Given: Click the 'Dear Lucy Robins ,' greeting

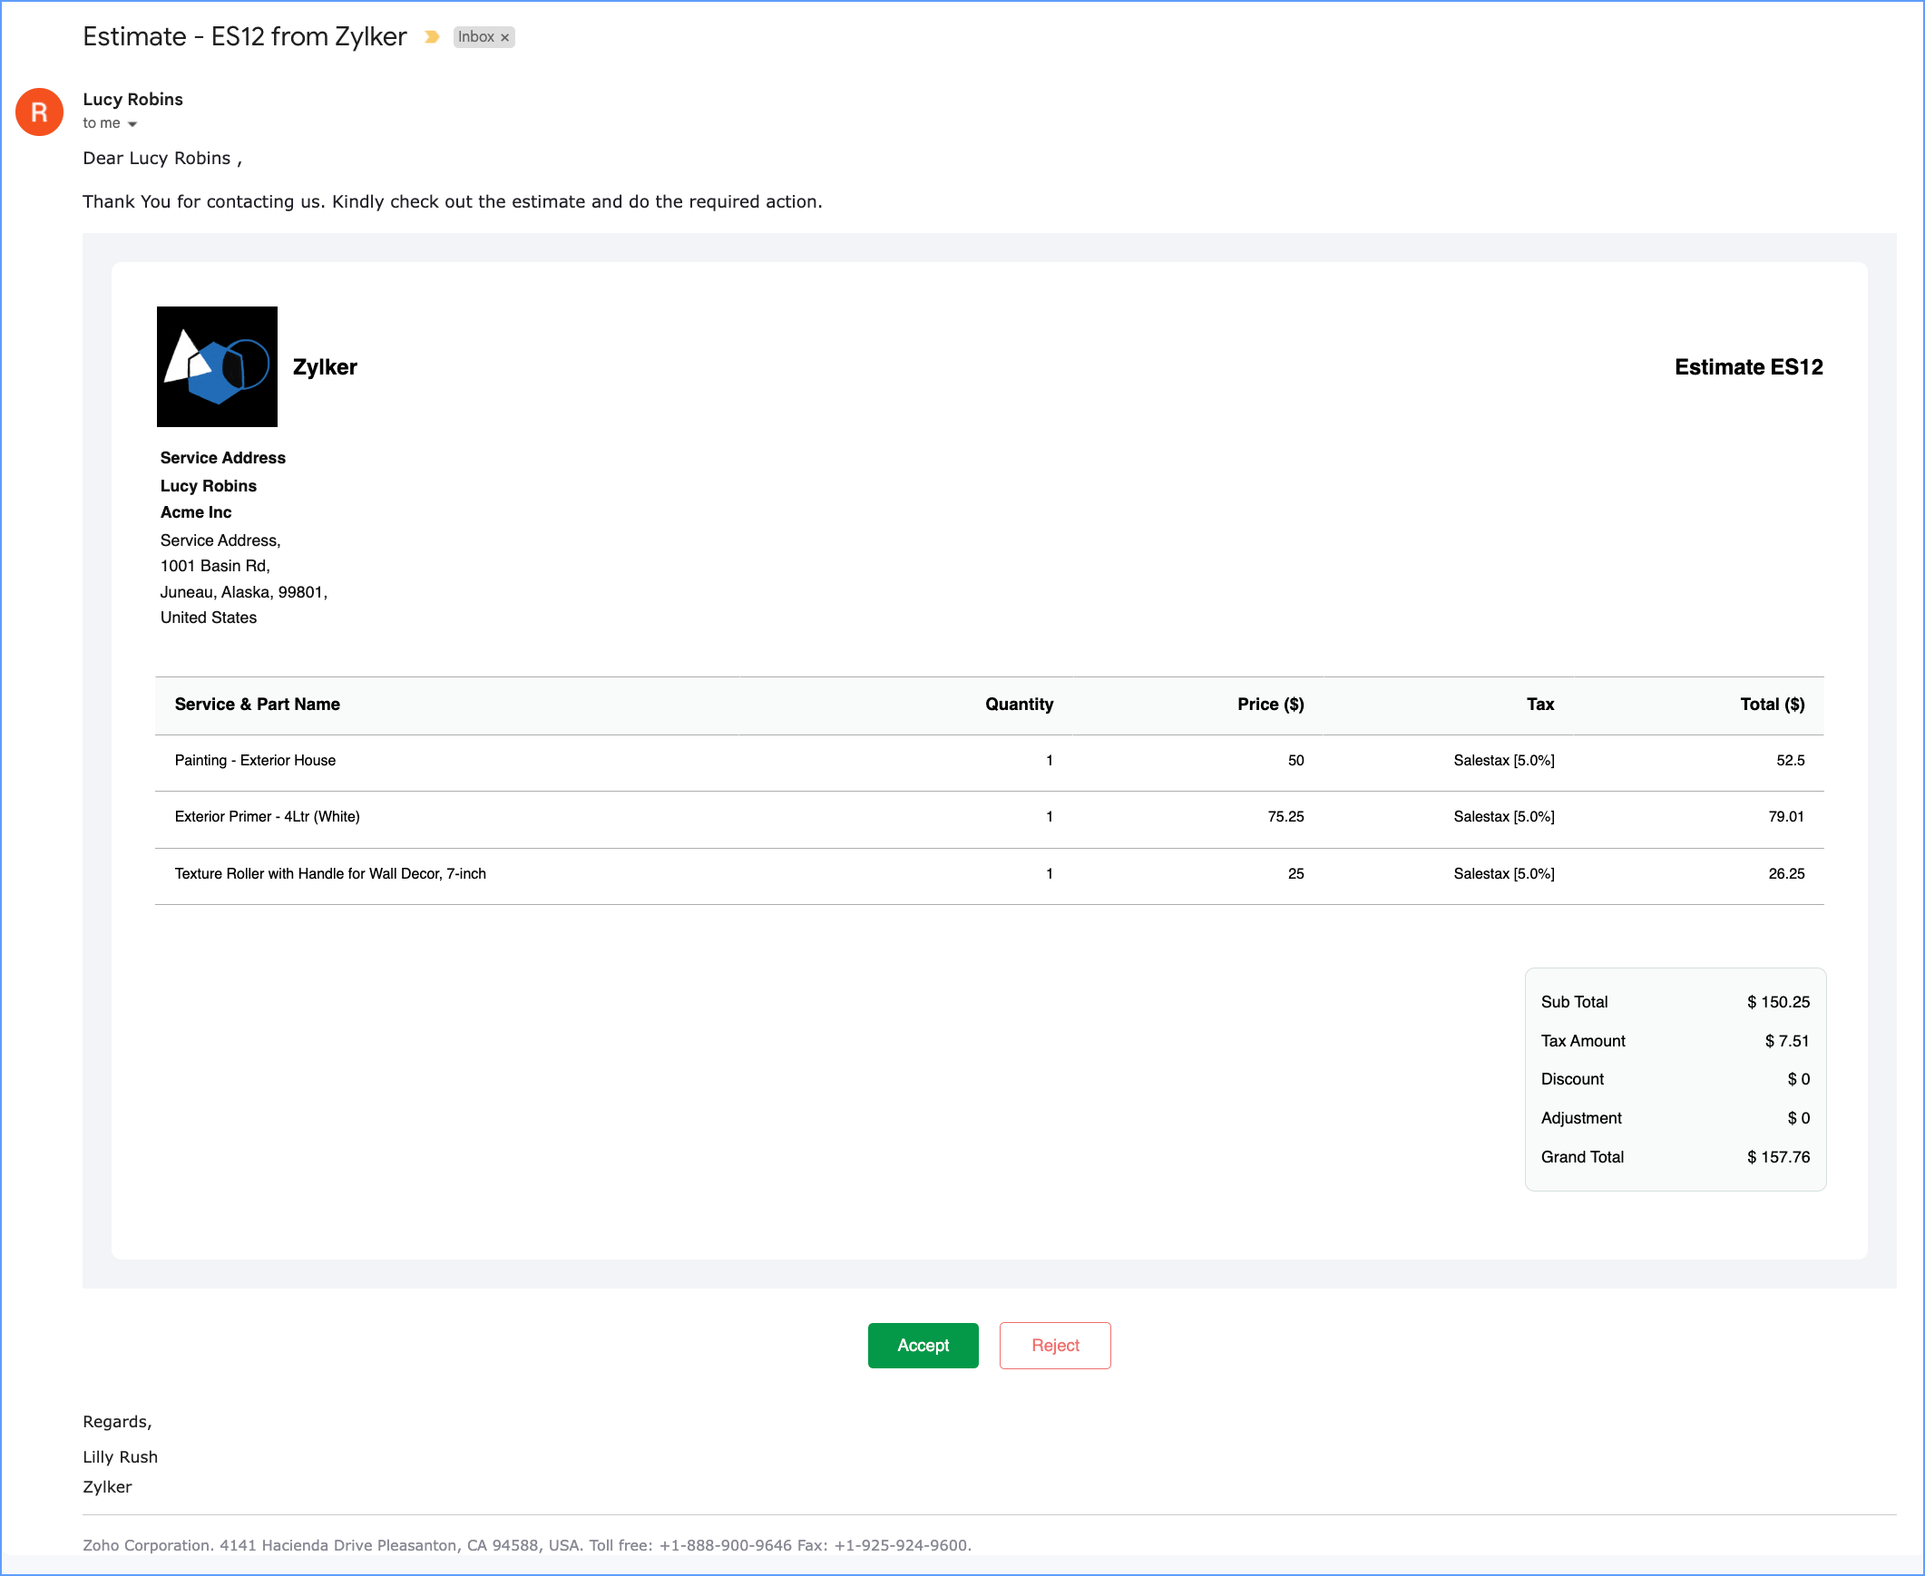Looking at the screenshot, I should coord(162,158).
